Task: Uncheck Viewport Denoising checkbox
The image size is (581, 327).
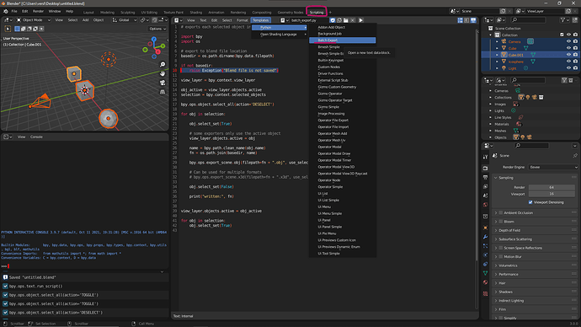Action: coord(530,202)
